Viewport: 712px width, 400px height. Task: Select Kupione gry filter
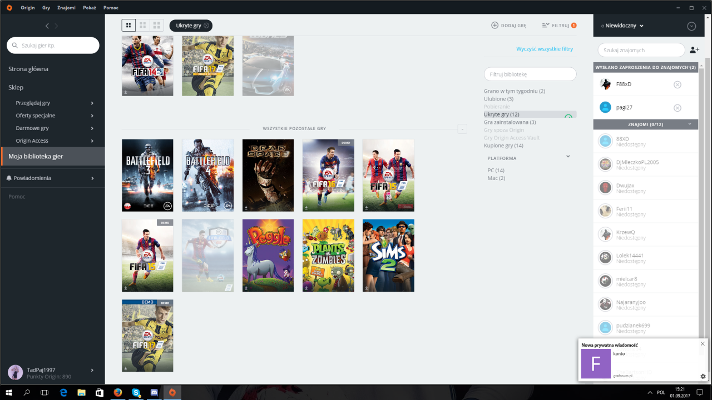pyautogui.click(x=503, y=146)
